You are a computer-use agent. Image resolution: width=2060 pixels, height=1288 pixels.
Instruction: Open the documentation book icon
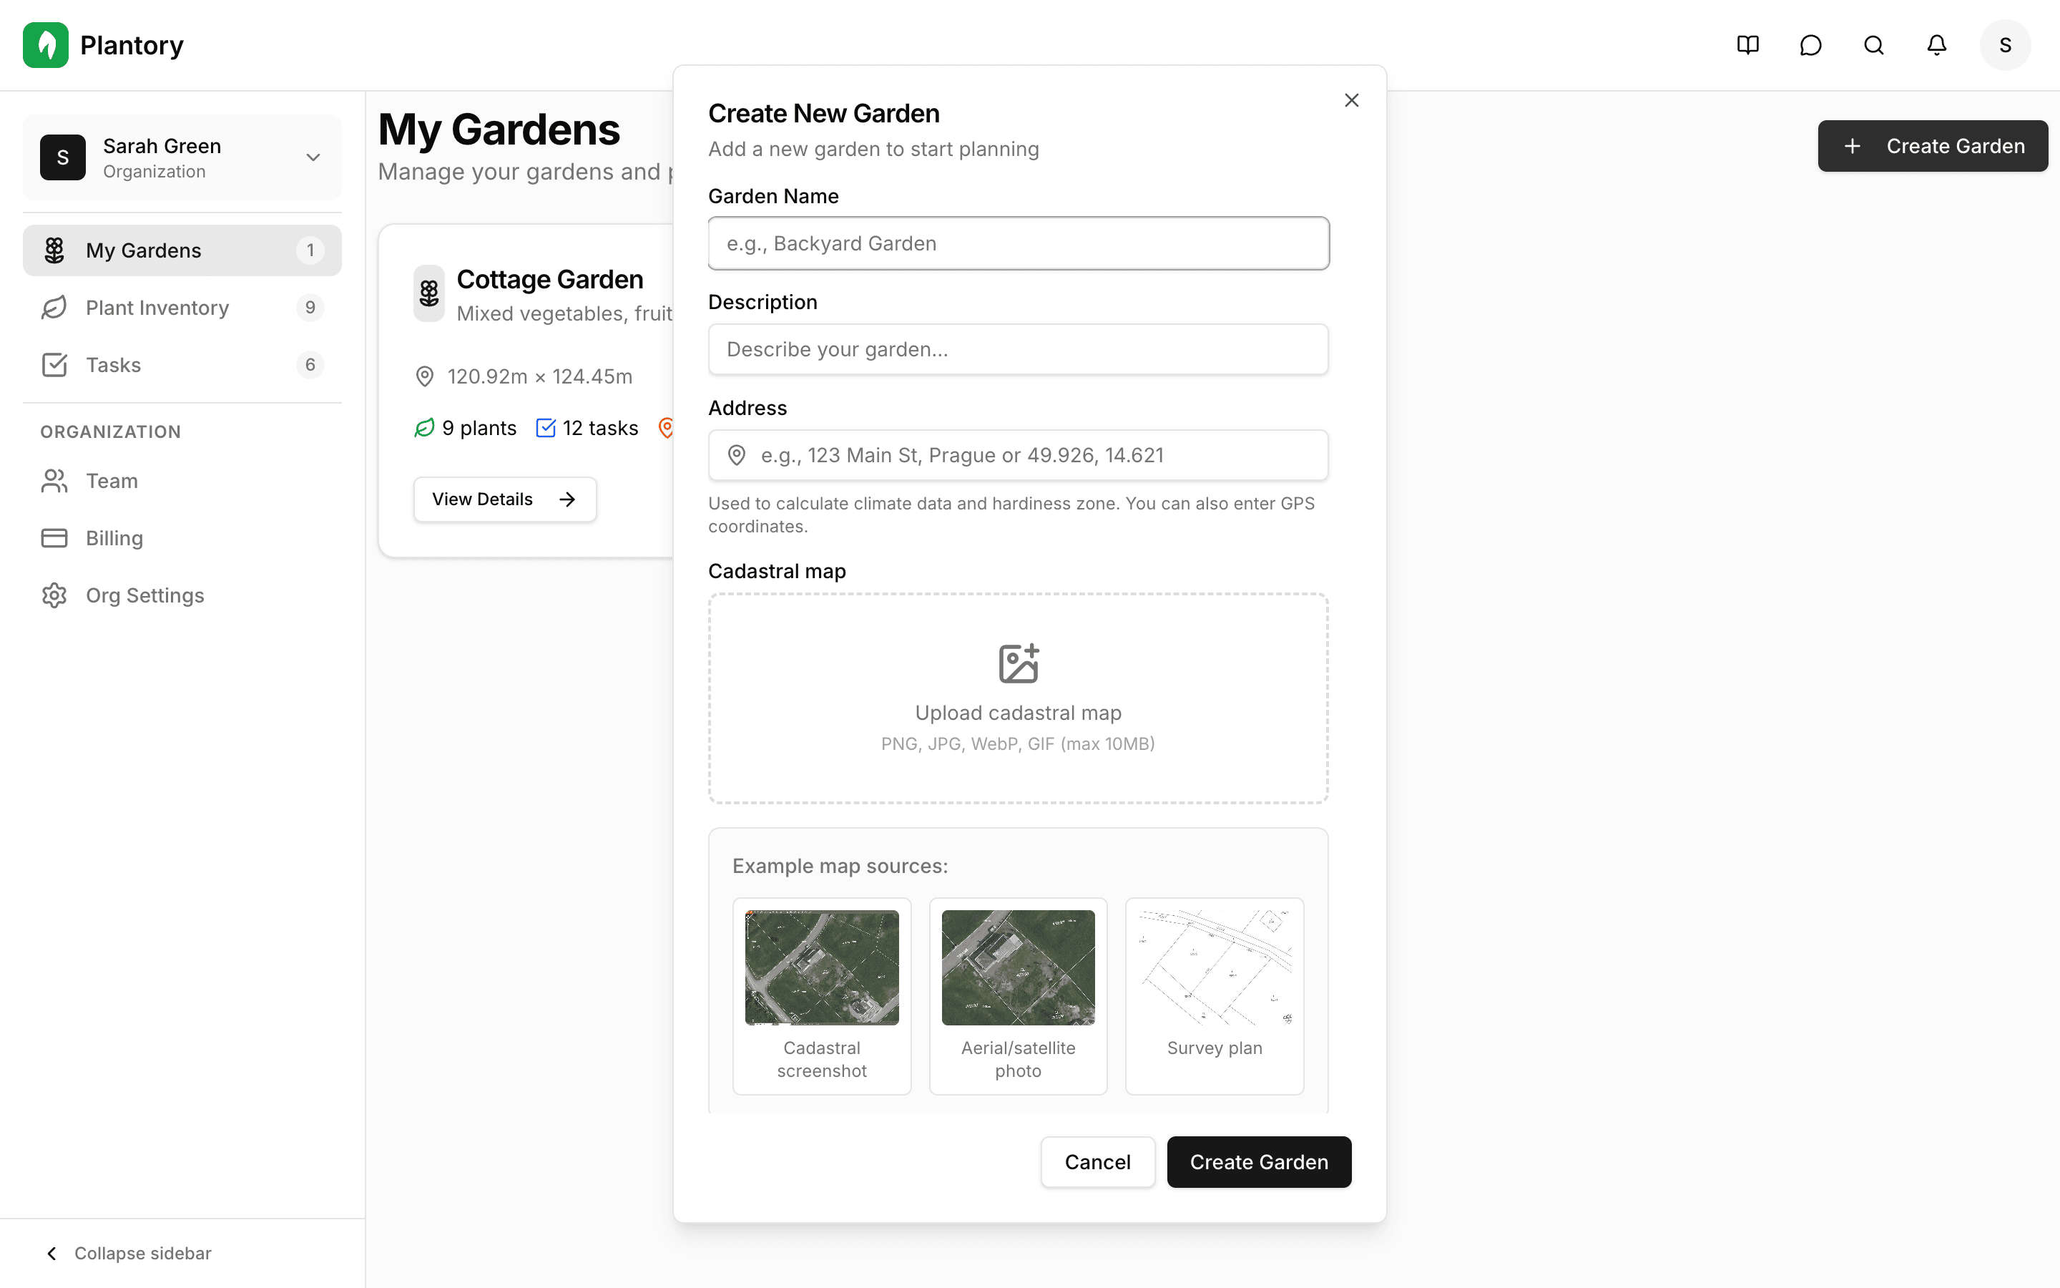[1747, 44]
